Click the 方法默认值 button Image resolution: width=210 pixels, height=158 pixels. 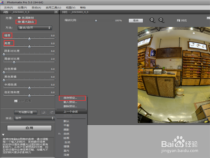(x=25, y=112)
